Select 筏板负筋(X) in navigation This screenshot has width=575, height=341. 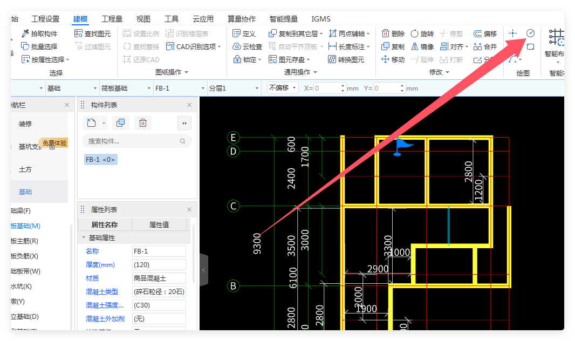click(x=24, y=256)
